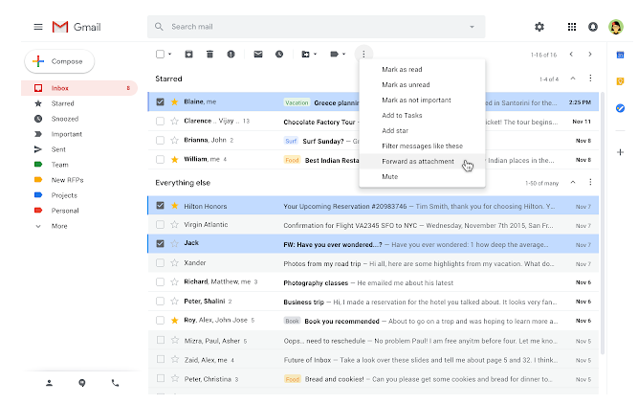Image resolution: width=638 pixels, height=404 pixels.
Task: Choose Mute from the menu
Action: coord(422,176)
